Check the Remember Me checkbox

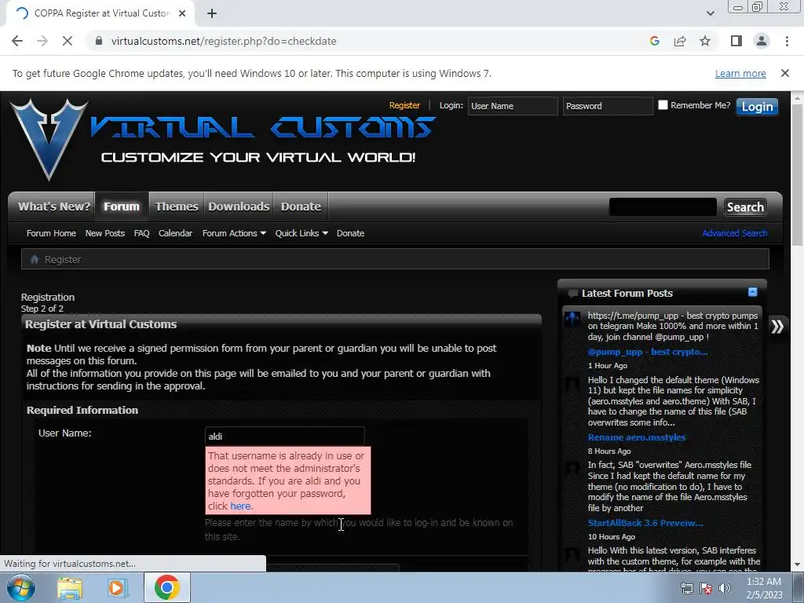(x=663, y=104)
